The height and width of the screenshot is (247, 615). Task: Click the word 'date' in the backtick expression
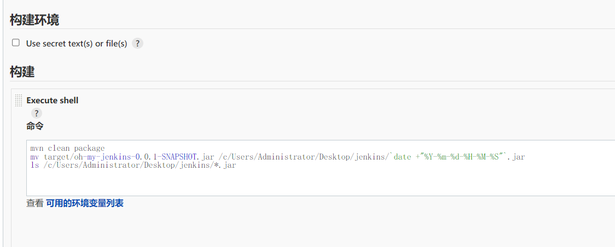[402, 157]
